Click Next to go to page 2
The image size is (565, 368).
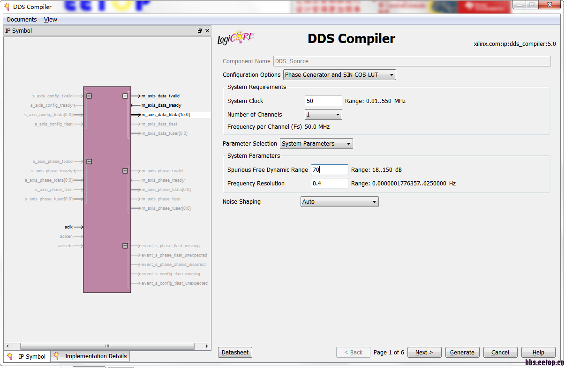(x=424, y=352)
